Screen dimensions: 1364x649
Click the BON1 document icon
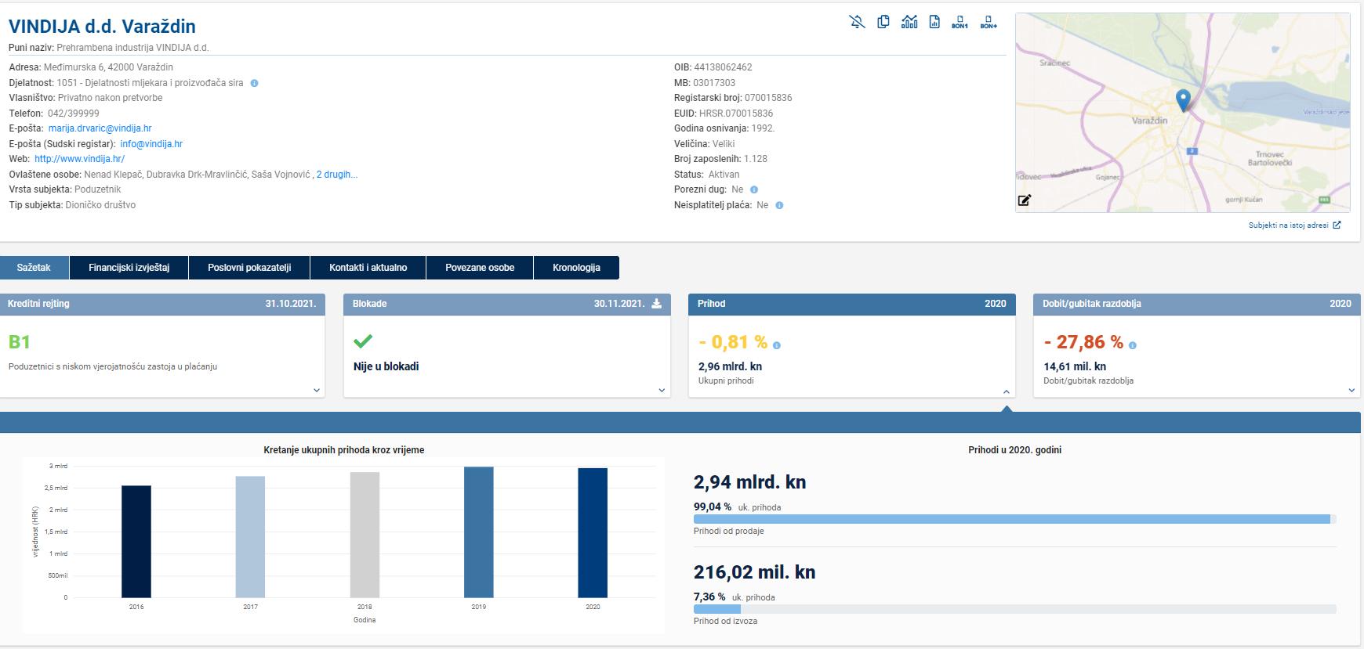click(x=960, y=22)
